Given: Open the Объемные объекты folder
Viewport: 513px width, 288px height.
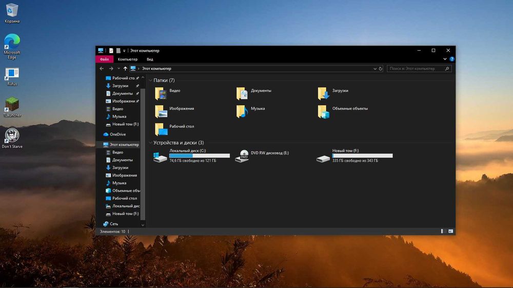Looking at the screenshot, I should click(343, 111).
